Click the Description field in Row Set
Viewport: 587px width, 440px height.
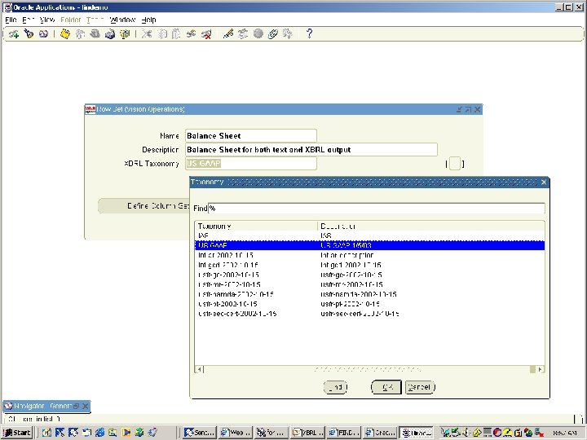[x=311, y=150]
